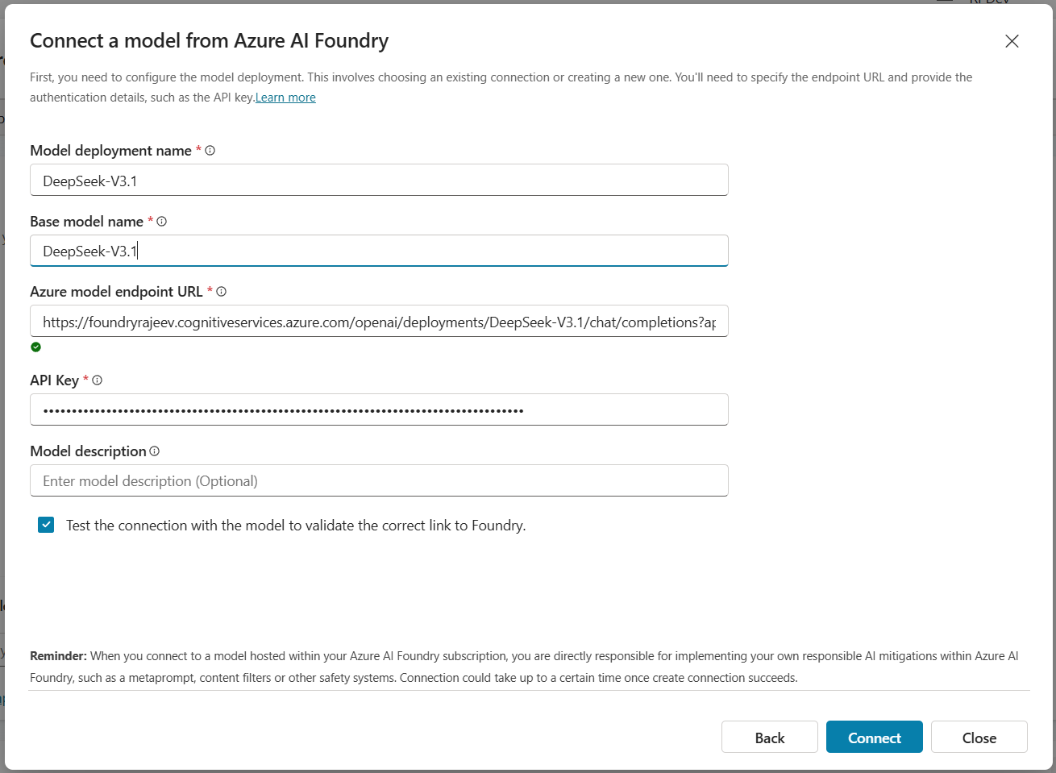1056x773 pixels.
Task: Click the Connect button
Action: pyautogui.click(x=874, y=738)
